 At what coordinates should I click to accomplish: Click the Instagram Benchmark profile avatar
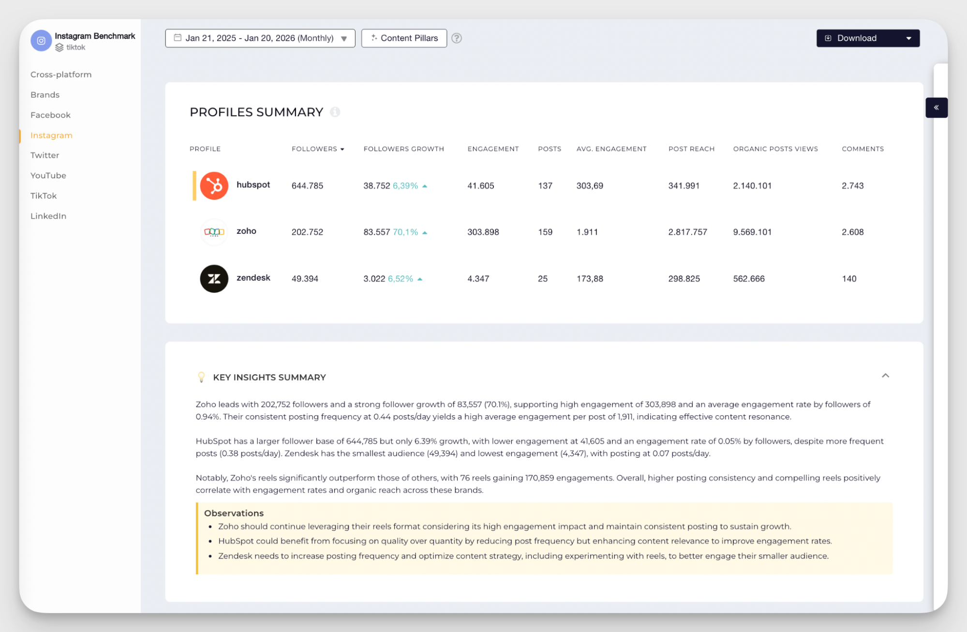[x=41, y=41]
